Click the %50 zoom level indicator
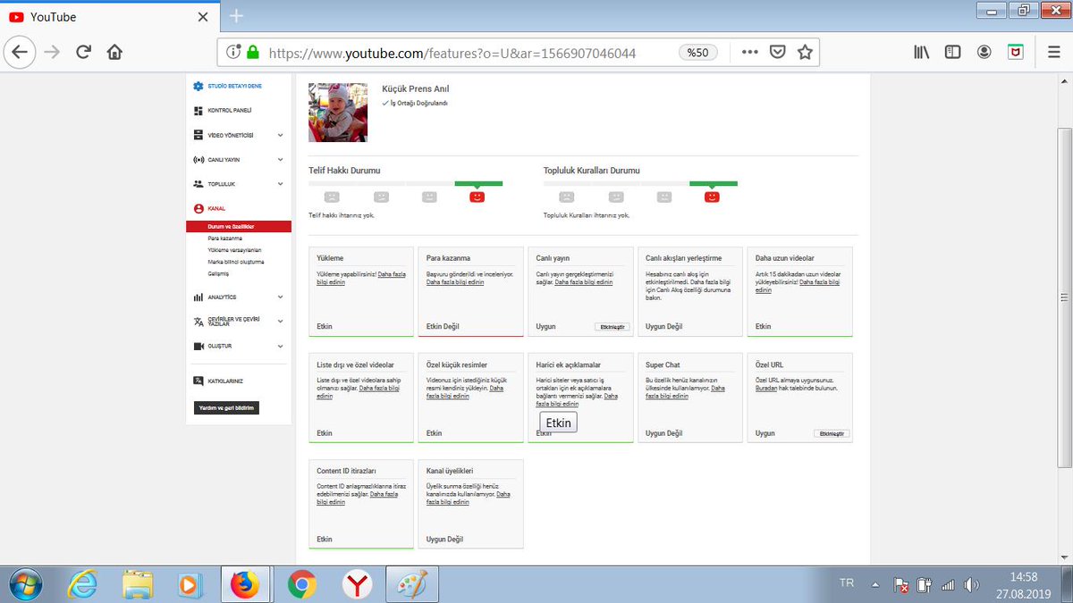Image resolution: width=1073 pixels, height=603 pixels. (x=697, y=53)
